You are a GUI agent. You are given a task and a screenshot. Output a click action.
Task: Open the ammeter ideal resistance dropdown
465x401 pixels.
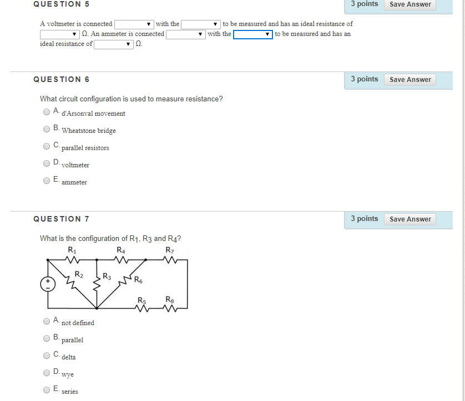[113, 44]
